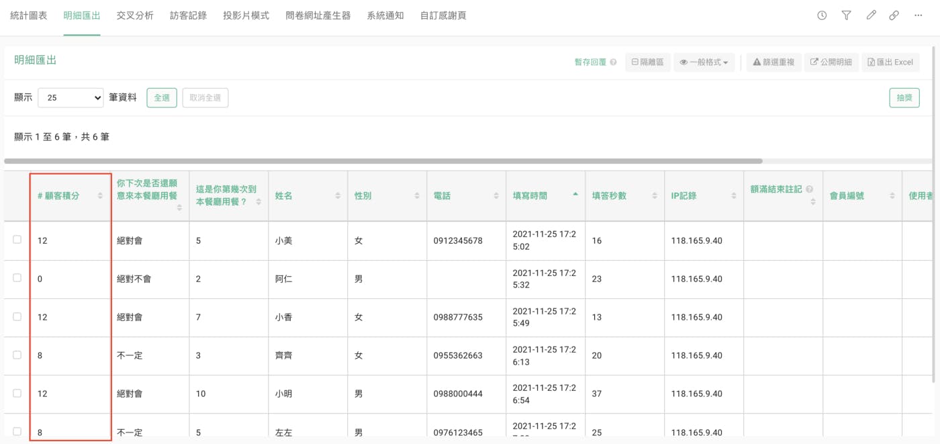The image size is (940, 444).
Task: Click the pencil edit icon
Action: coord(871,15)
